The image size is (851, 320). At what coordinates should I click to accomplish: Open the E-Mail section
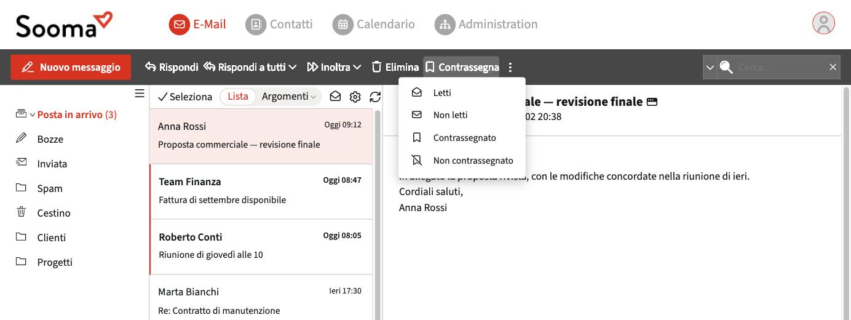click(197, 25)
